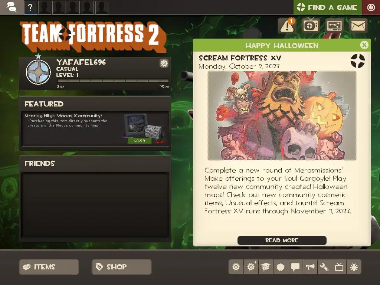Click the Find a Game button

pos(327,7)
